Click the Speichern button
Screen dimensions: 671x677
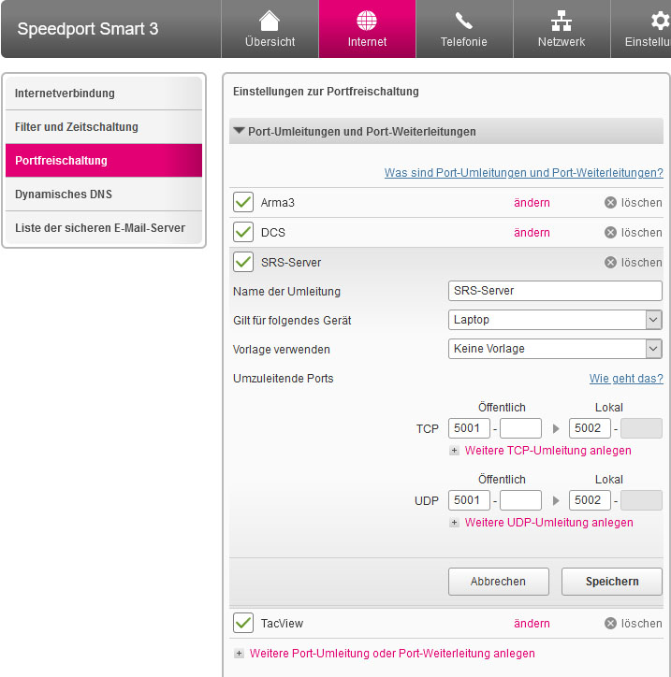(x=612, y=582)
